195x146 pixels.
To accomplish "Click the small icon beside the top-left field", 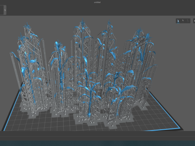I will pyautogui.click(x=5, y=10).
